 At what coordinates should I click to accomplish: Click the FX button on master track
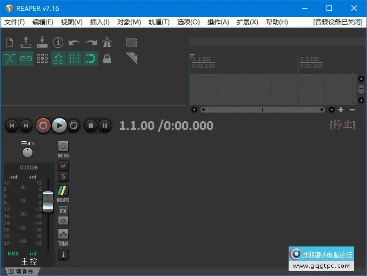tap(63, 211)
